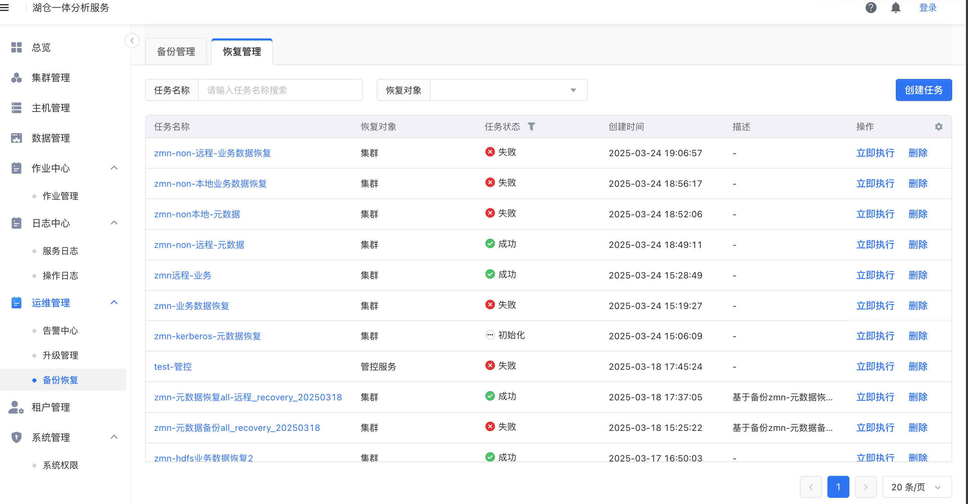The image size is (968, 504).
Task: Open 系统权限 in the sidebar
Action: point(60,465)
